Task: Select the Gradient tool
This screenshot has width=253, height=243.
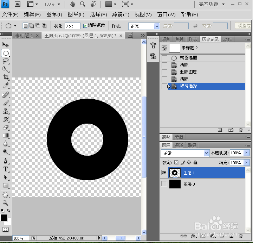Action: tap(6, 135)
